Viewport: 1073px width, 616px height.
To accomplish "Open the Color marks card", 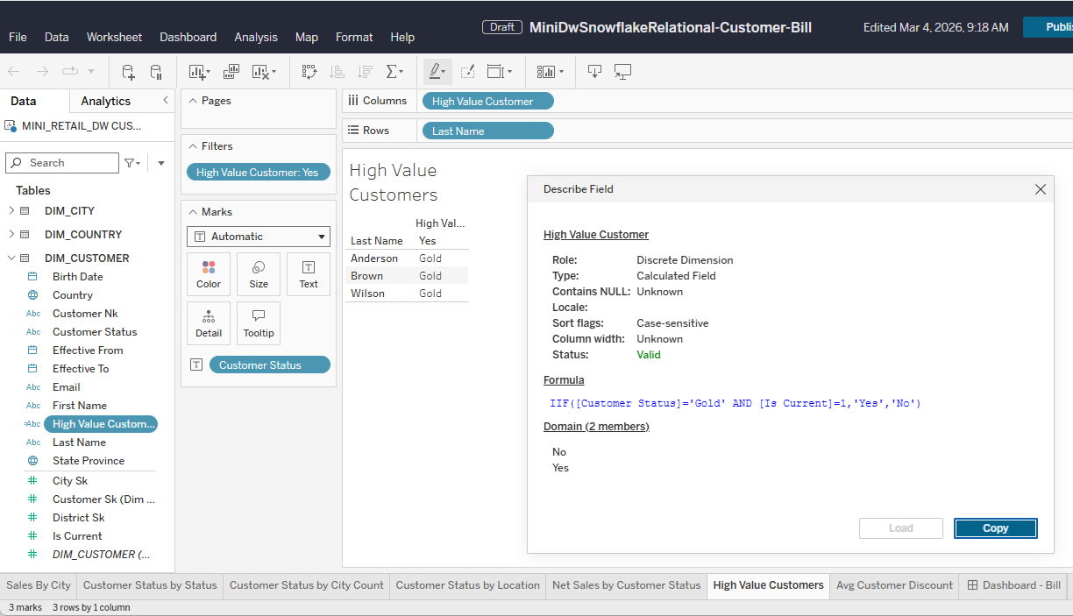I will point(209,274).
